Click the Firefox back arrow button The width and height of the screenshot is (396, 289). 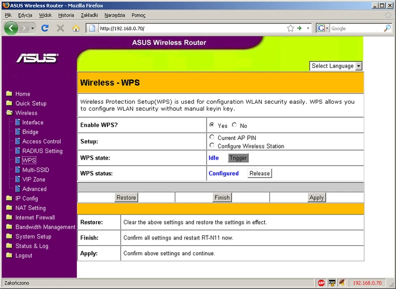(x=11, y=28)
